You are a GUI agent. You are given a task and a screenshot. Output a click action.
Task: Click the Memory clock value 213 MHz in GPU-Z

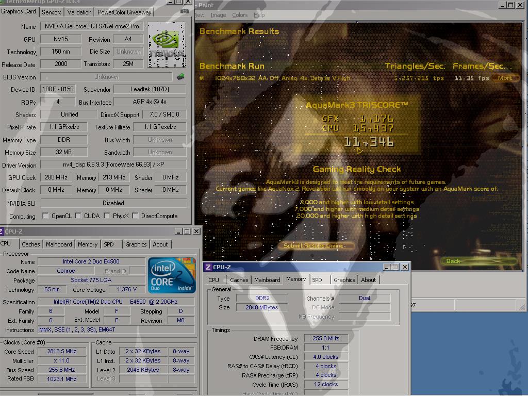(x=114, y=177)
